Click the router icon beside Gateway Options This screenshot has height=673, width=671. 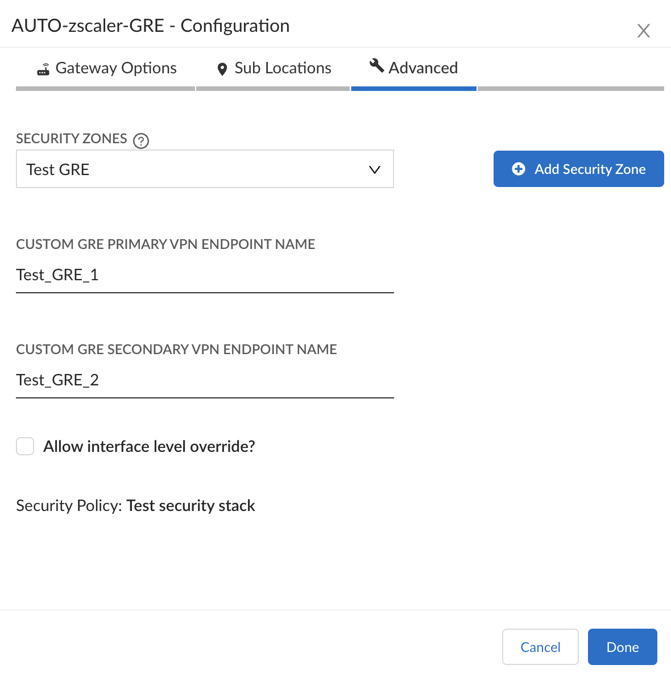pos(43,69)
